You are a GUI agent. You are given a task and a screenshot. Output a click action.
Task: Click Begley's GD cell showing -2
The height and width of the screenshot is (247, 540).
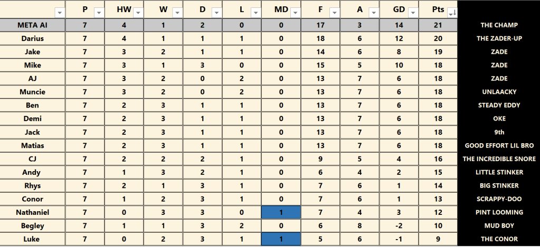(399, 226)
